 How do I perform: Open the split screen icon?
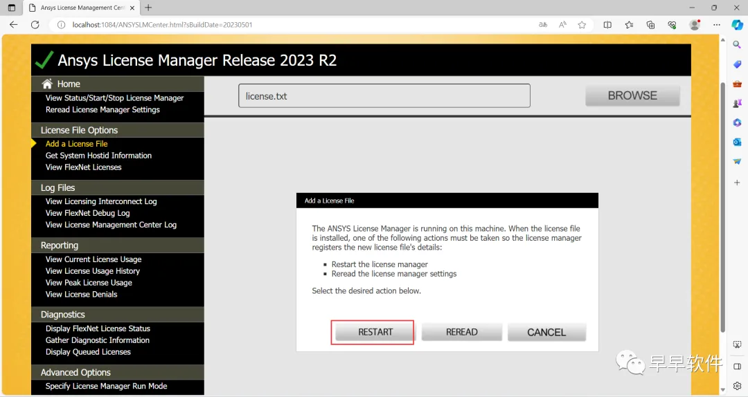coord(607,25)
